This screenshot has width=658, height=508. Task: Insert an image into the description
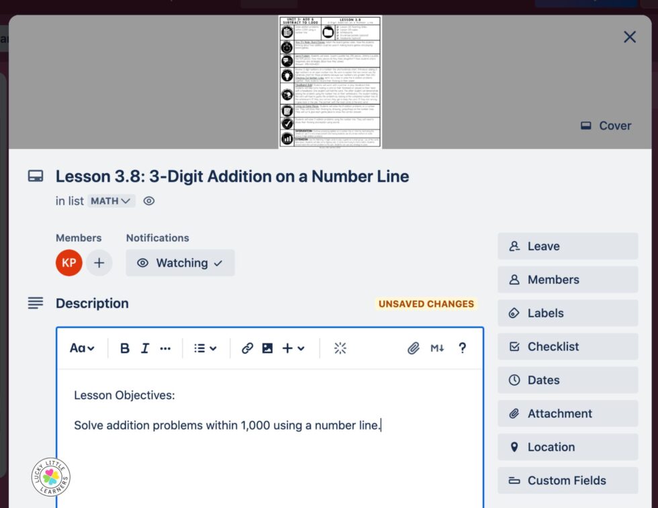point(266,348)
